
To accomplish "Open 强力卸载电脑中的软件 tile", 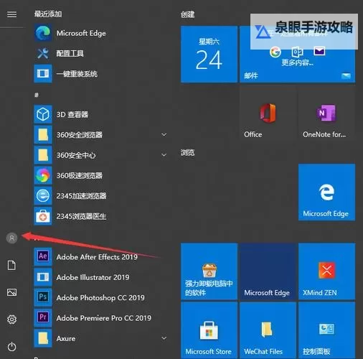I will pos(209,271).
